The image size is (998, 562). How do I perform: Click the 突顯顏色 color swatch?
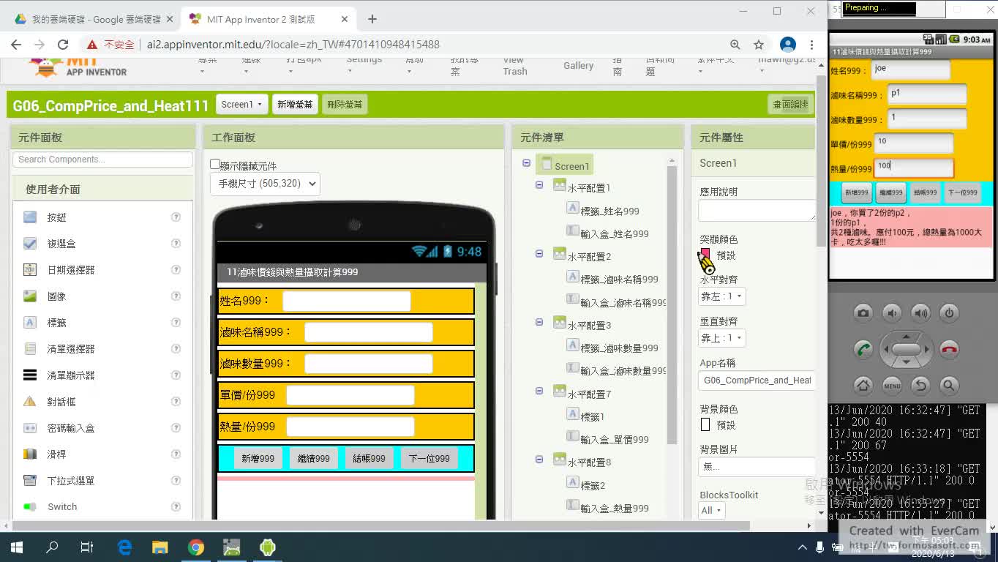[705, 255]
